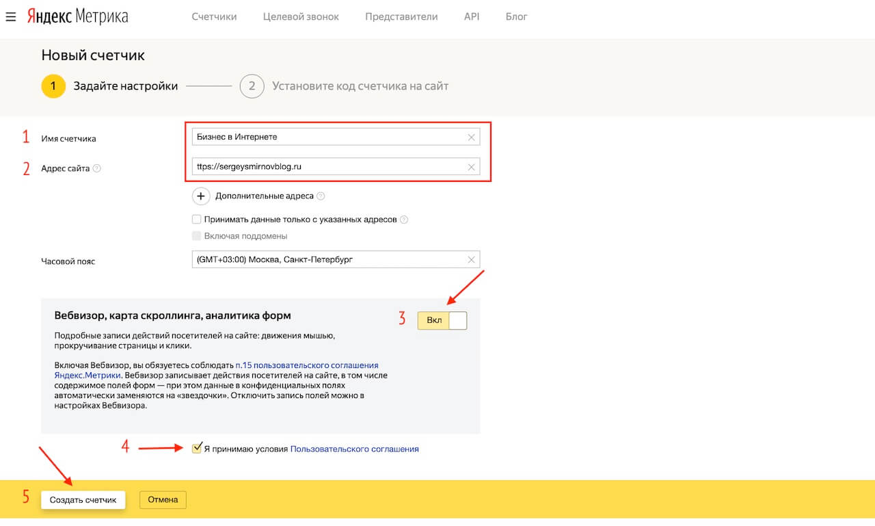Open the Часовой пояс dropdown

(336, 259)
